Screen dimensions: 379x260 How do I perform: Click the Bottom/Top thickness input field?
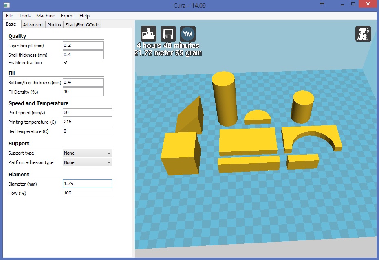point(83,82)
